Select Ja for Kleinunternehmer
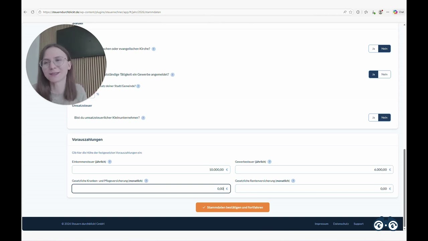The height and width of the screenshot is (241, 428). pos(373,117)
